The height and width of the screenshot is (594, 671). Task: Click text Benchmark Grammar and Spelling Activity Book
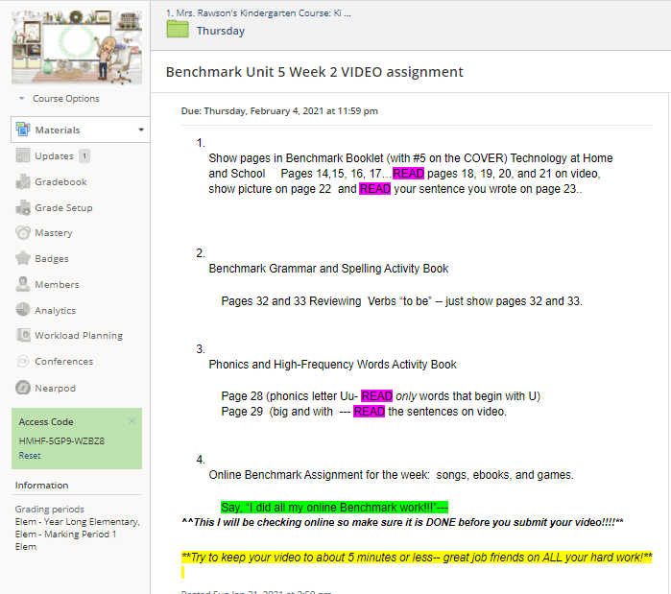(328, 269)
